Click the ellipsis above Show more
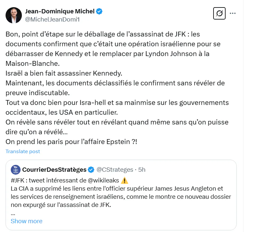This screenshot has height=232, width=254. pos(13,214)
